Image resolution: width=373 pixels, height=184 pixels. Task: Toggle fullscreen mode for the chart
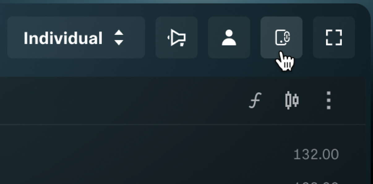tap(334, 37)
